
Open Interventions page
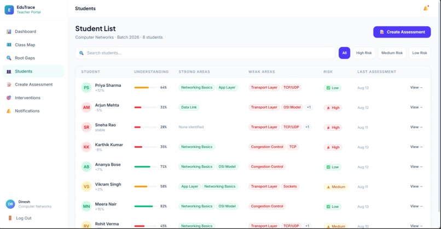pos(33,98)
